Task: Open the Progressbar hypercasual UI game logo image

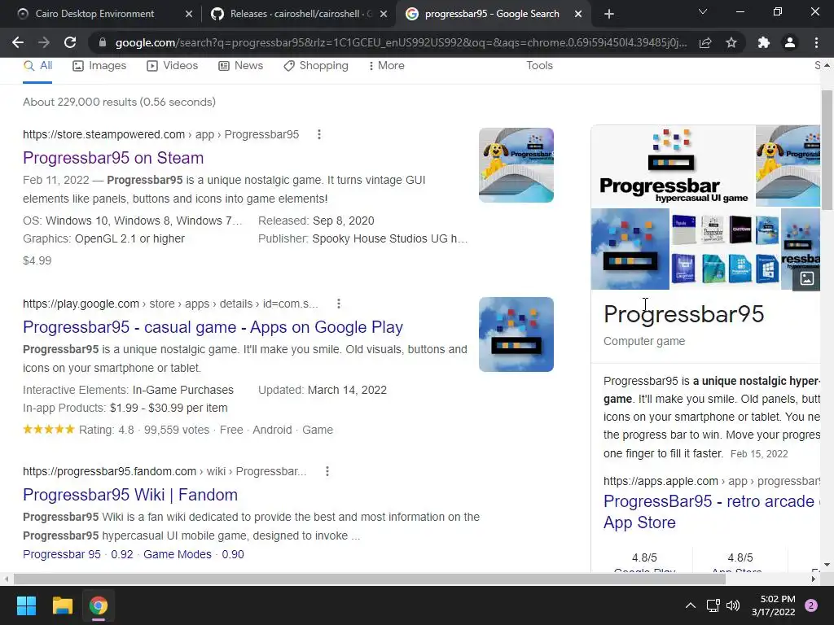Action: tap(673, 166)
